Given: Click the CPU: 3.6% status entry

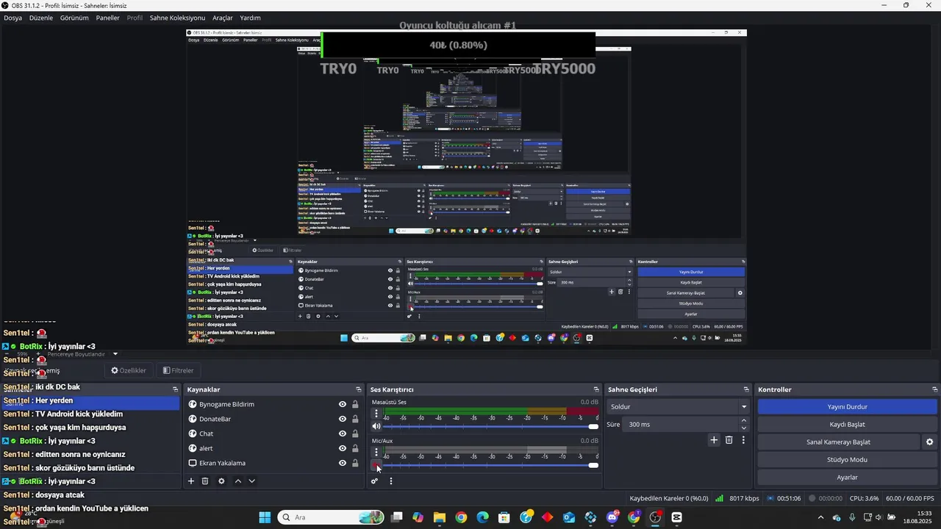Looking at the screenshot, I should [x=864, y=498].
